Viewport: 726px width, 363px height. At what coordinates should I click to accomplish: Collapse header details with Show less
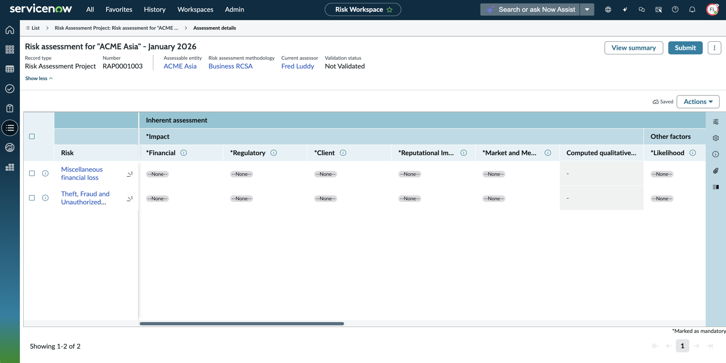(x=39, y=78)
